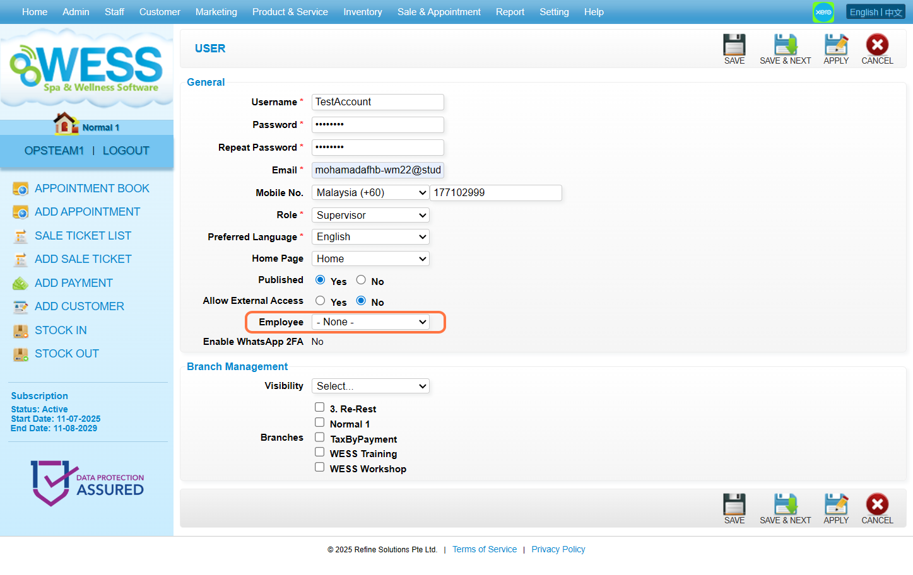Select Yes for Allow External Access
The image size is (913, 575).
(321, 301)
